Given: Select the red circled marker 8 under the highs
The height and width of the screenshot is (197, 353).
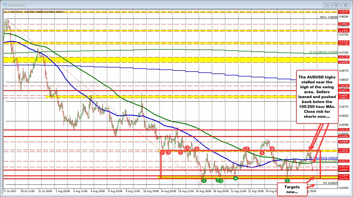Looking at the screenshot, I should tap(262, 153).
